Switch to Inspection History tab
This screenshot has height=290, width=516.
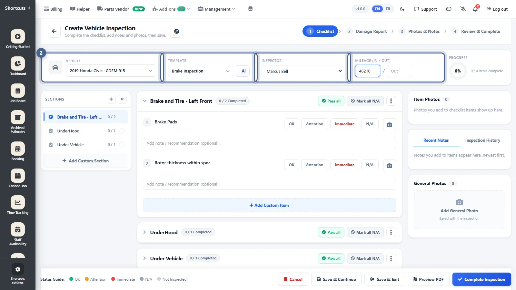coord(482,140)
